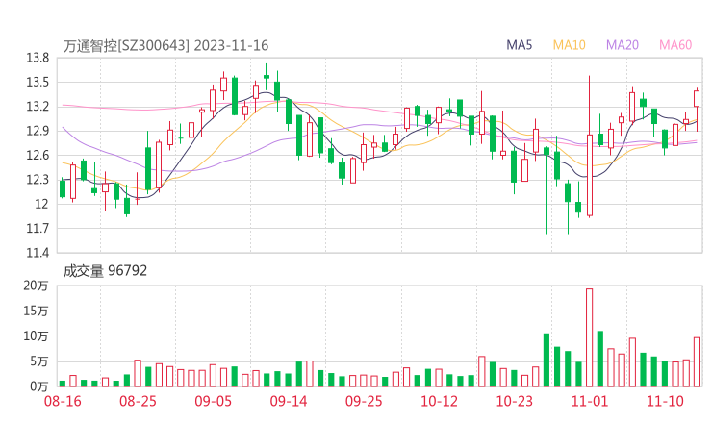Click the title 万通智控[SZ300643] 2023-11-16
The height and width of the screenshot is (423, 712).
(x=165, y=46)
